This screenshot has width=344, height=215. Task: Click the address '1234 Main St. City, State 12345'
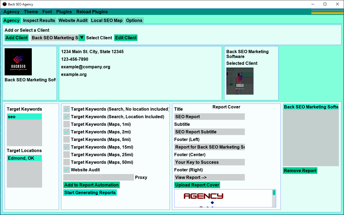coord(92,52)
